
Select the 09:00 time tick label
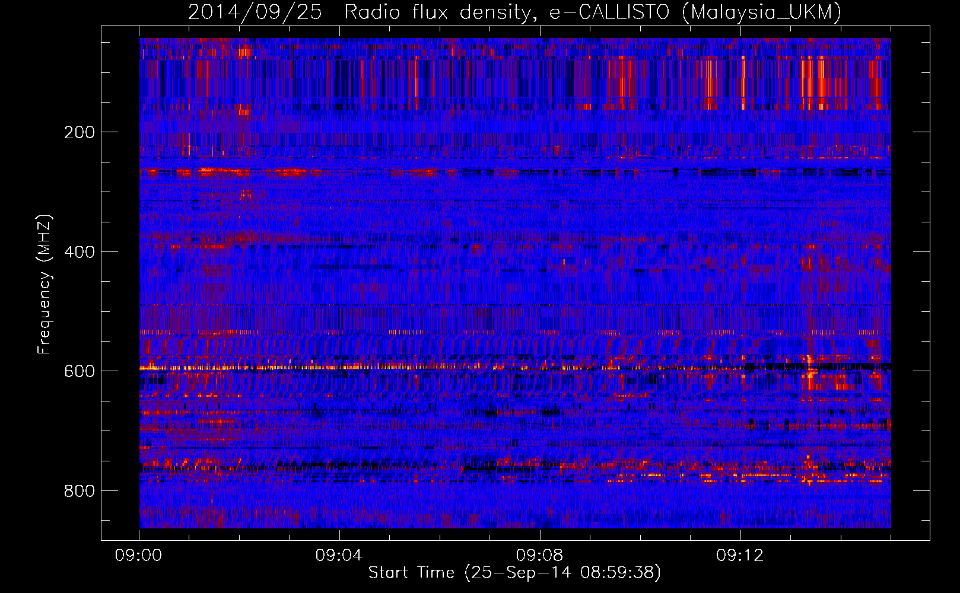[x=139, y=556]
